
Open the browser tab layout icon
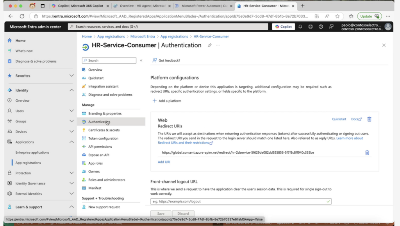pos(43,5)
